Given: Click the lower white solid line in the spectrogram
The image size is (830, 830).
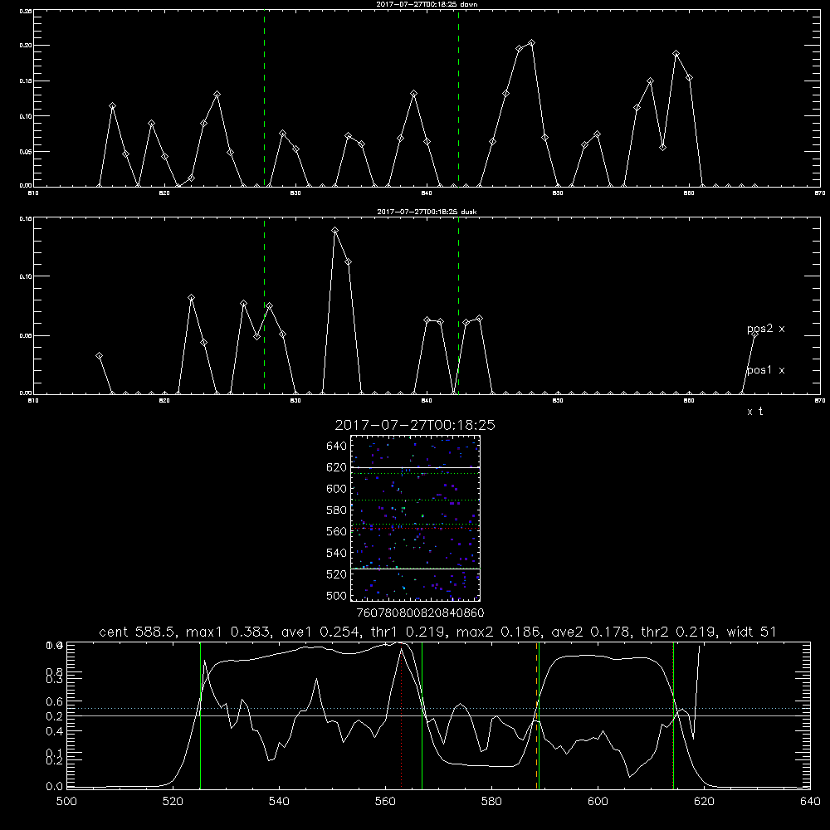Looking at the screenshot, I should 415,569.
